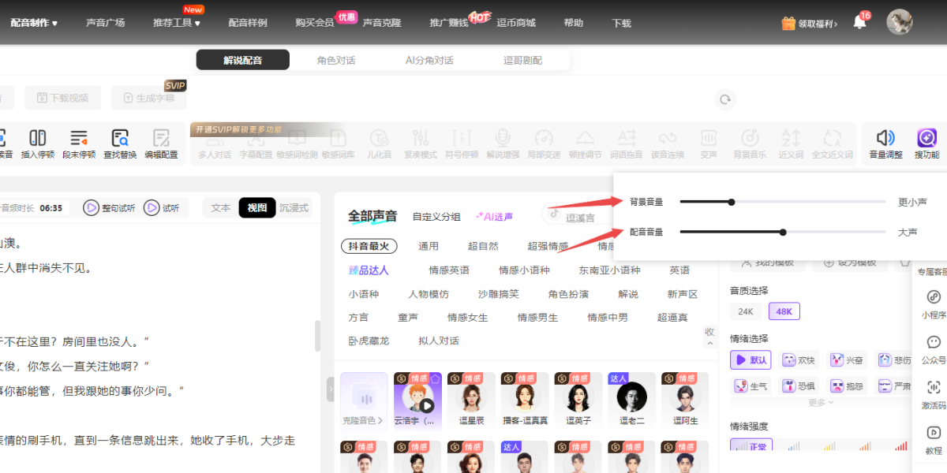Click the 插入停顿 (insert pause) icon
Screen dimensions: 947x473
pyautogui.click(x=37, y=138)
